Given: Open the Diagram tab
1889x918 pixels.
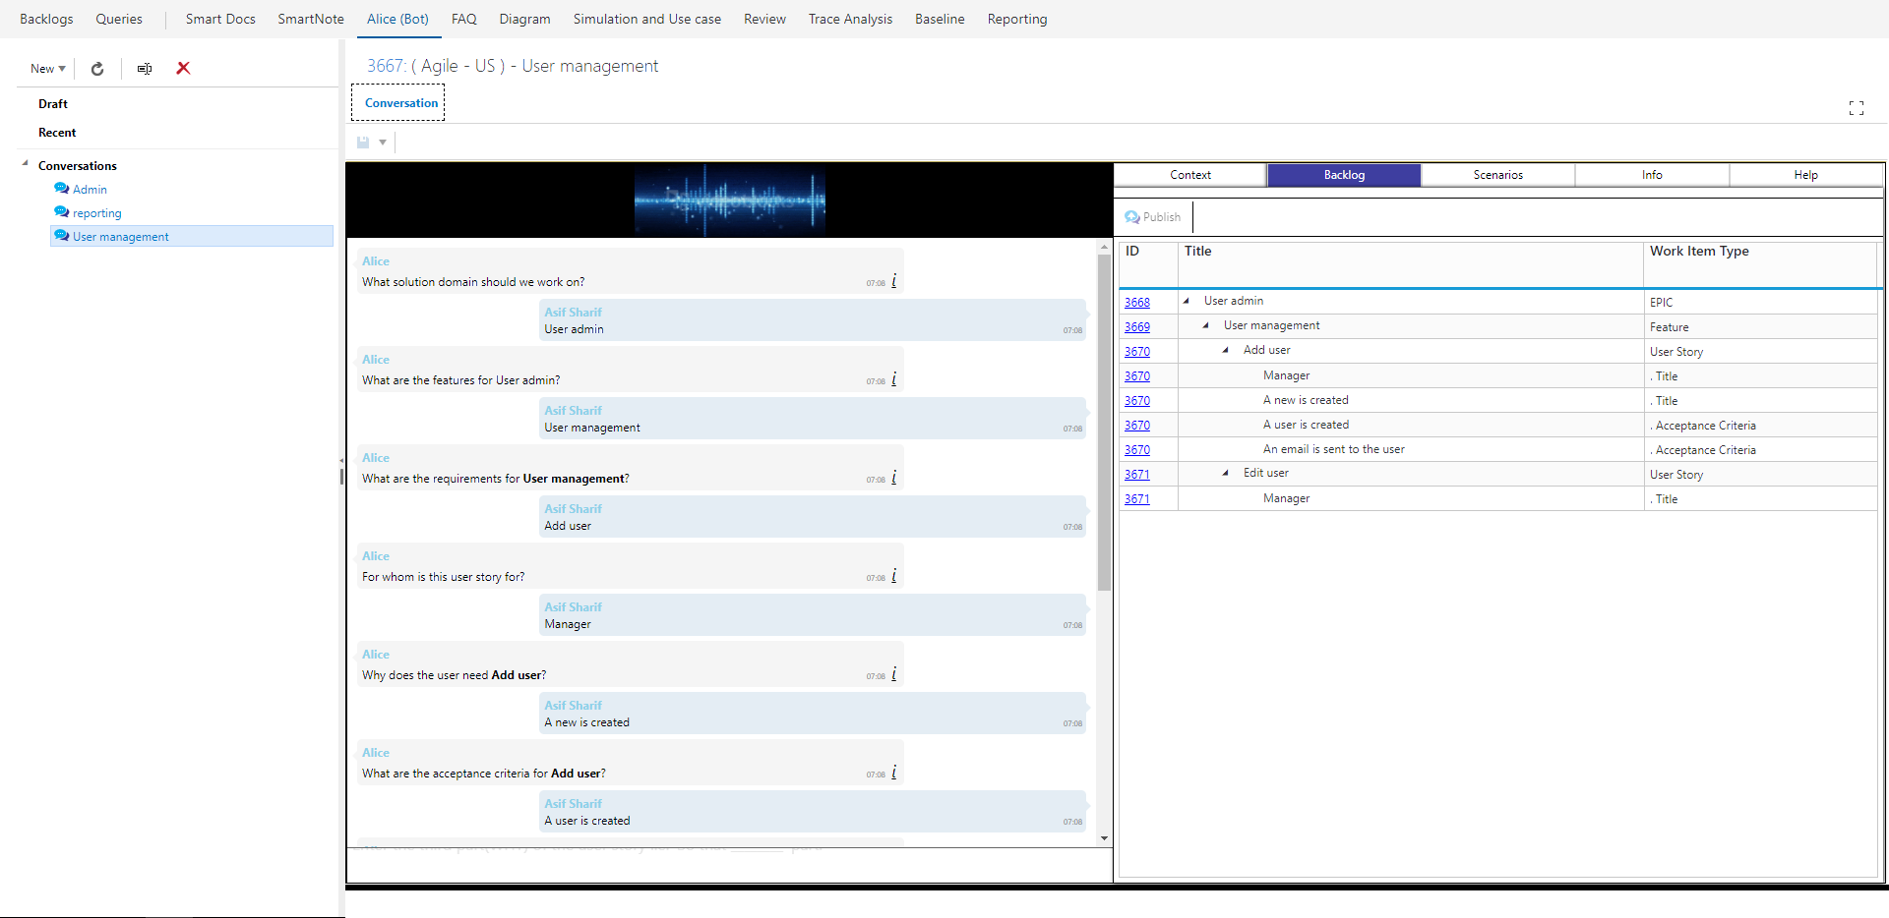Looking at the screenshot, I should (524, 19).
